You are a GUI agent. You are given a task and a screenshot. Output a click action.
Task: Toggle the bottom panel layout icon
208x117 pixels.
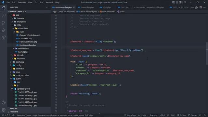tap(177, 2)
